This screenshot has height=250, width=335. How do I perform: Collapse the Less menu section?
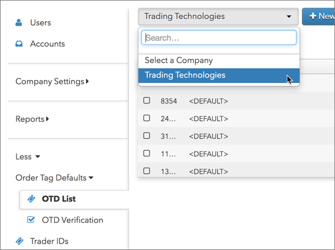pyautogui.click(x=28, y=156)
